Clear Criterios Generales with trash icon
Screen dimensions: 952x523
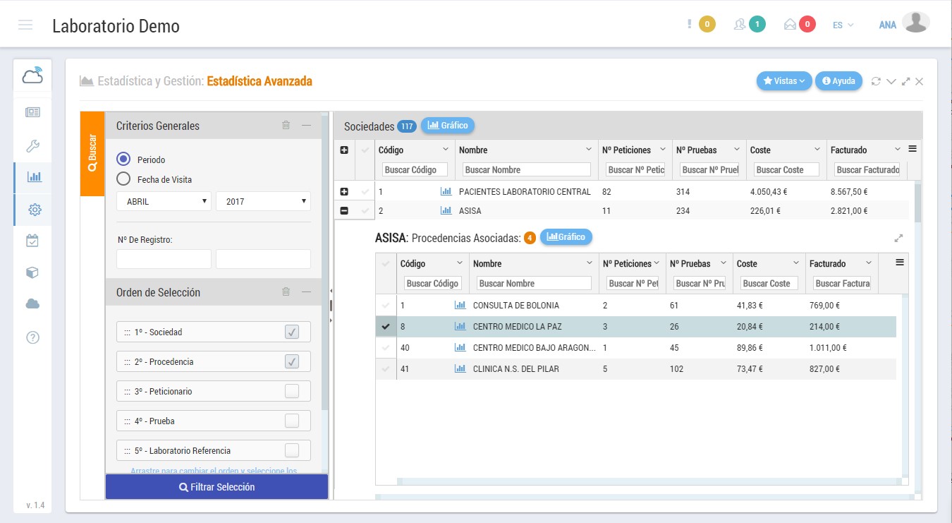[x=286, y=126]
